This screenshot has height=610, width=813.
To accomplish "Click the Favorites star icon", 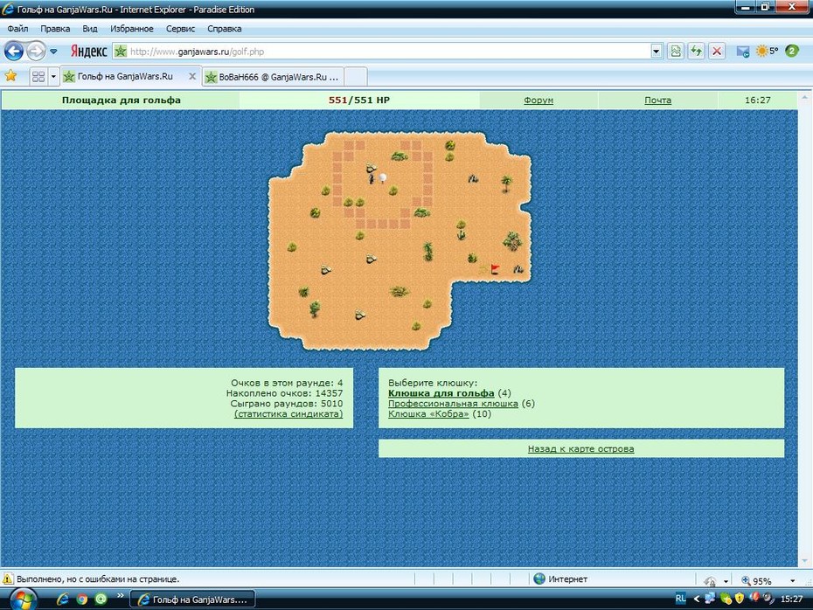I will pyautogui.click(x=10, y=76).
